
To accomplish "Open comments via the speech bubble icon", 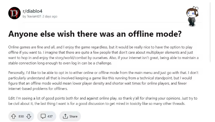I will point(43,116).
